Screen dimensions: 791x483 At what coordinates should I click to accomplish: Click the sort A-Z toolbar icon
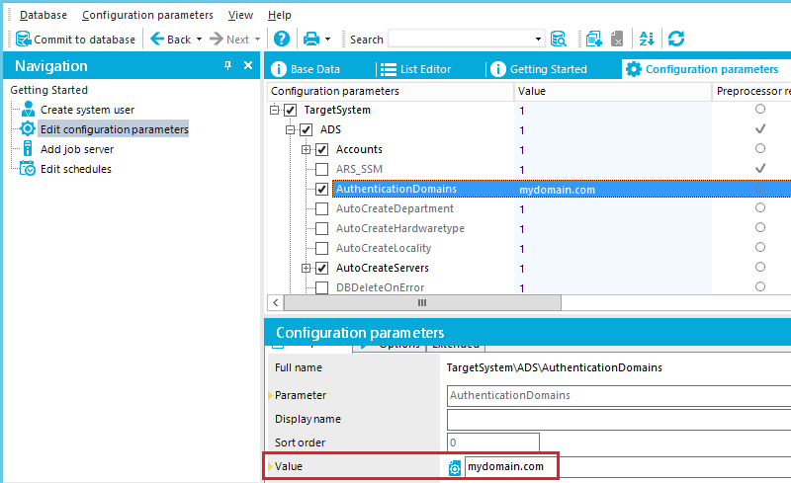coord(647,40)
